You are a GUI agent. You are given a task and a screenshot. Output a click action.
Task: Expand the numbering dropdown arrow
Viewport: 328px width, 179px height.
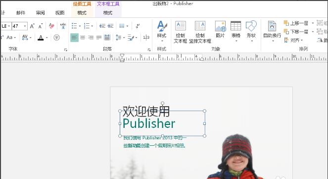pos(92,26)
